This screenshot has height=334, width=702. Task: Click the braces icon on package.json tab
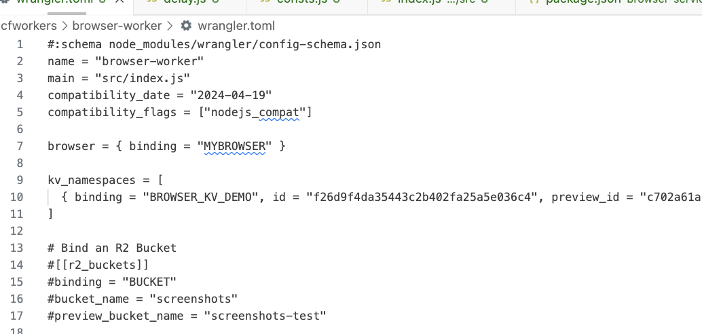(x=534, y=2)
